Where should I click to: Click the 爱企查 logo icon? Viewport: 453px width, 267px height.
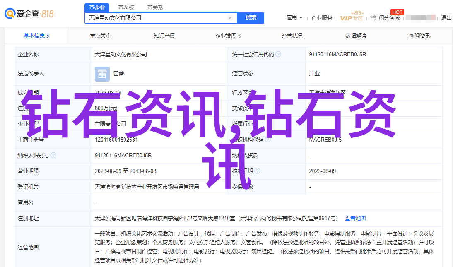point(10,14)
